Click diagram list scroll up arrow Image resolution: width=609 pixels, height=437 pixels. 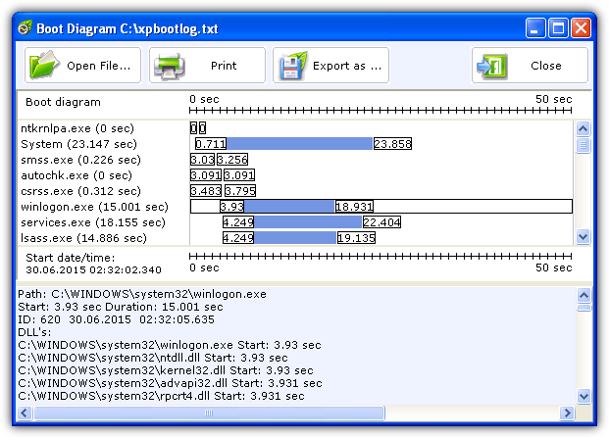[583, 128]
